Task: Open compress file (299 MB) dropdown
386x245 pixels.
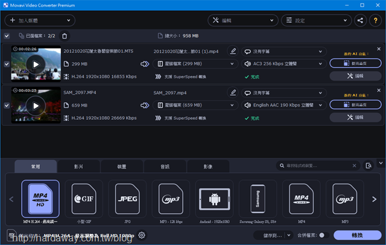Action: (x=195, y=64)
